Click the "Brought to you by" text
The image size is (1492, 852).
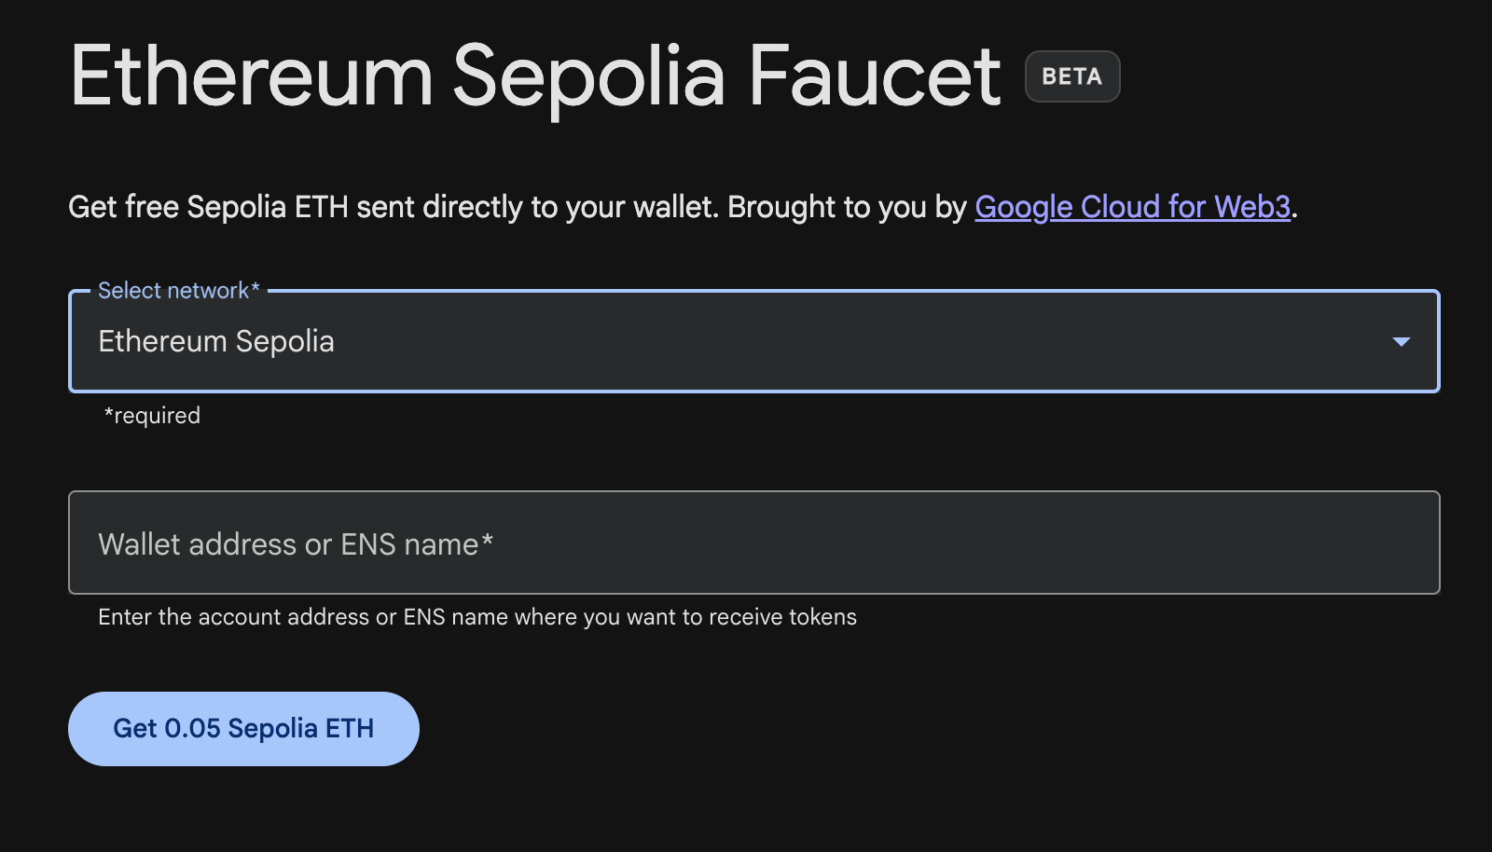[847, 207]
